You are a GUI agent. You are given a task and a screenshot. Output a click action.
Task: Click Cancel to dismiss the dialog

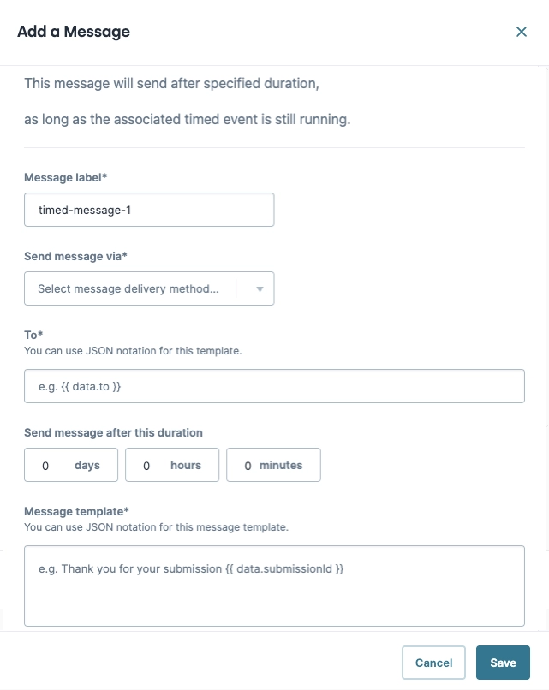click(433, 663)
